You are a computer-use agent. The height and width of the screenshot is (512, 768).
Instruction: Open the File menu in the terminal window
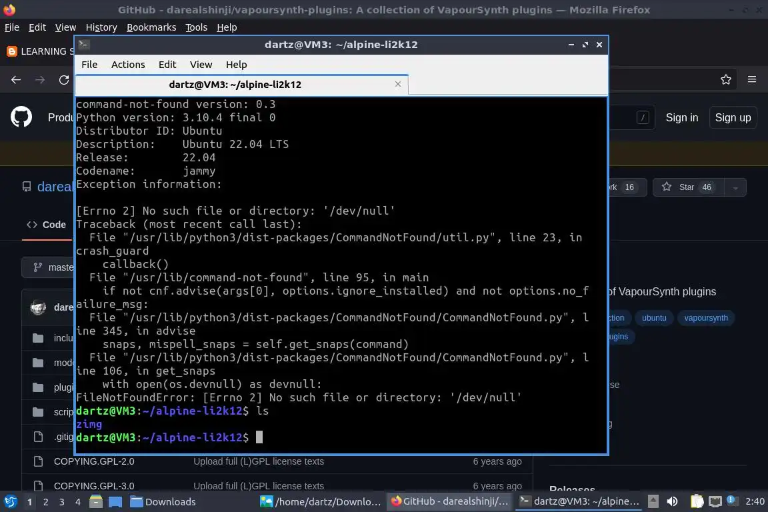coord(89,65)
